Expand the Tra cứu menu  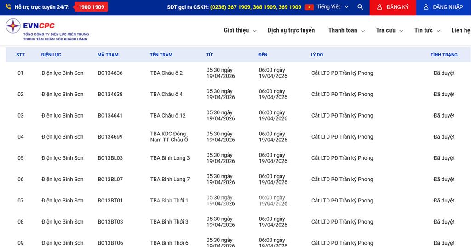coord(389,30)
